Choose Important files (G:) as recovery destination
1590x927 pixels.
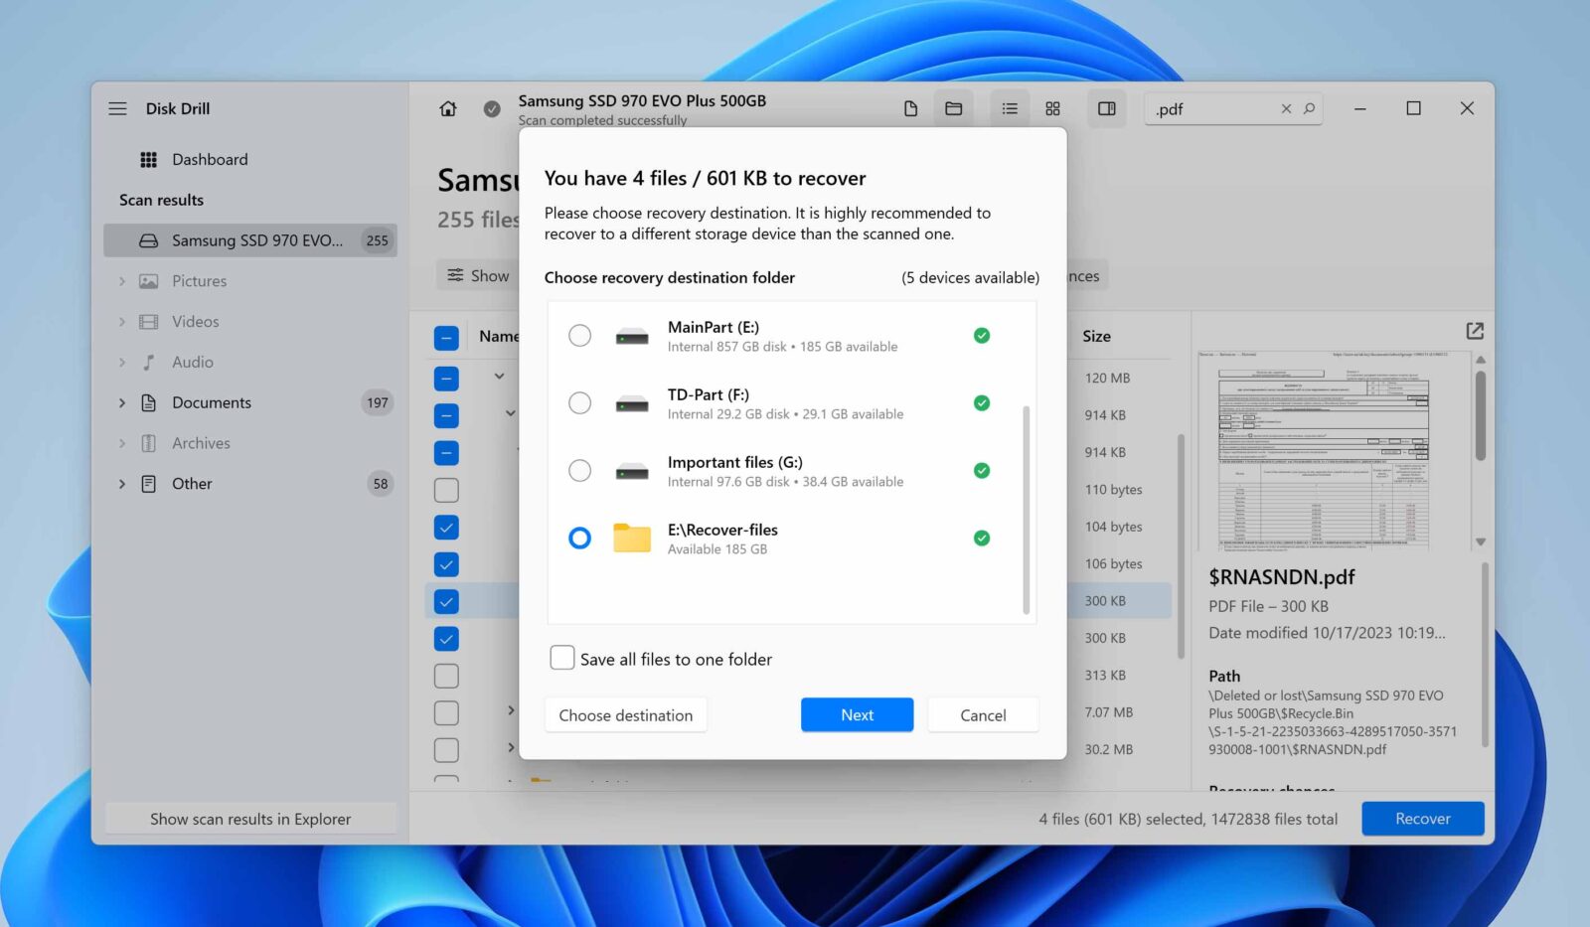click(x=580, y=470)
